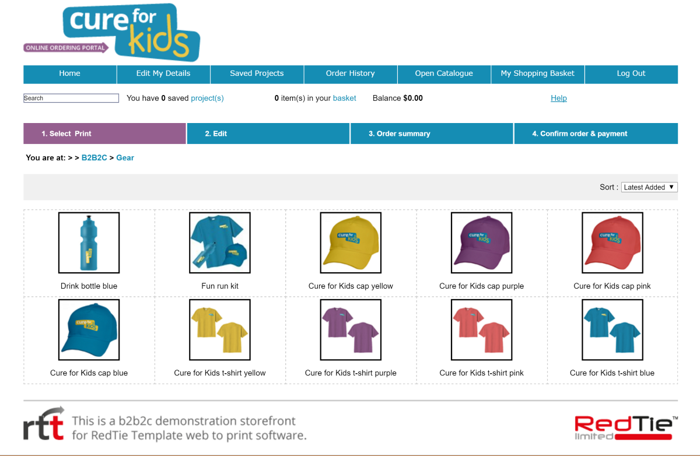Go to Home in navigation bar
This screenshot has width=700, height=456.
(70, 73)
